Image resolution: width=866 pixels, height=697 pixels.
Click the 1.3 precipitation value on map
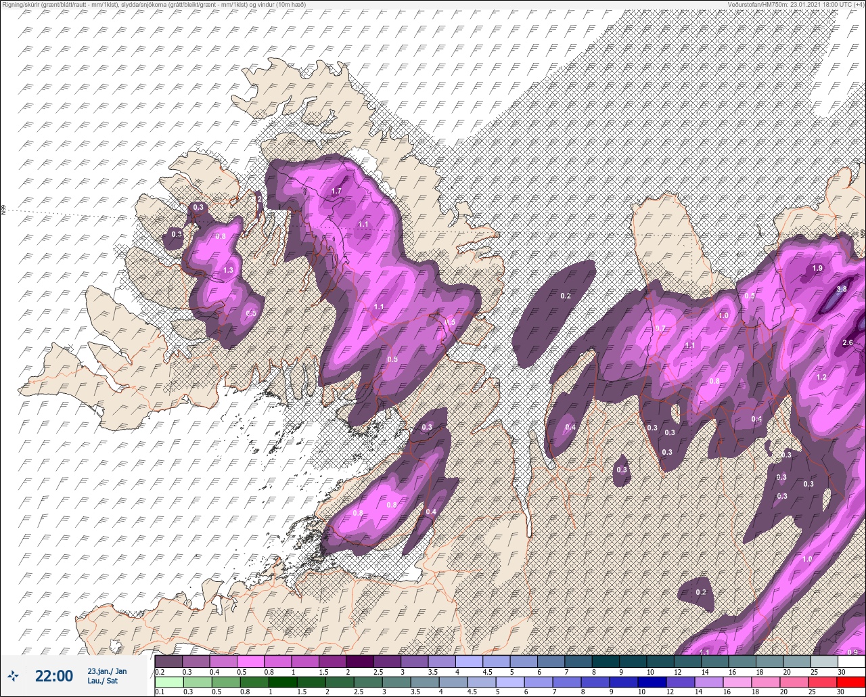point(228,270)
